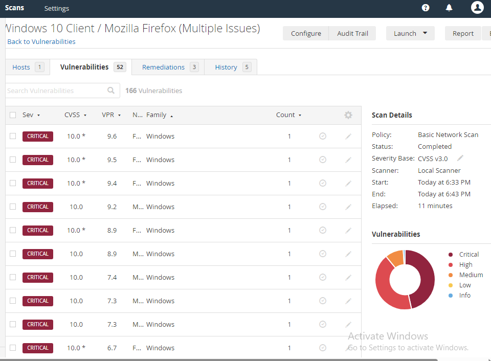Check the box for the VPR 9.4 row
Viewport: 491px width, 361px height.
pyautogui.click(x=13, y=183)
